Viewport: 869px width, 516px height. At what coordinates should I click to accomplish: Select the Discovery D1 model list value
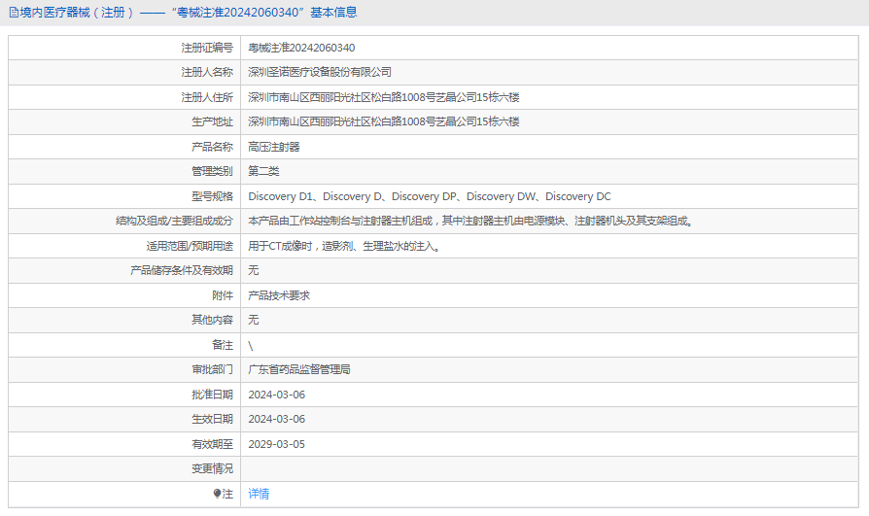pos(430,196)
